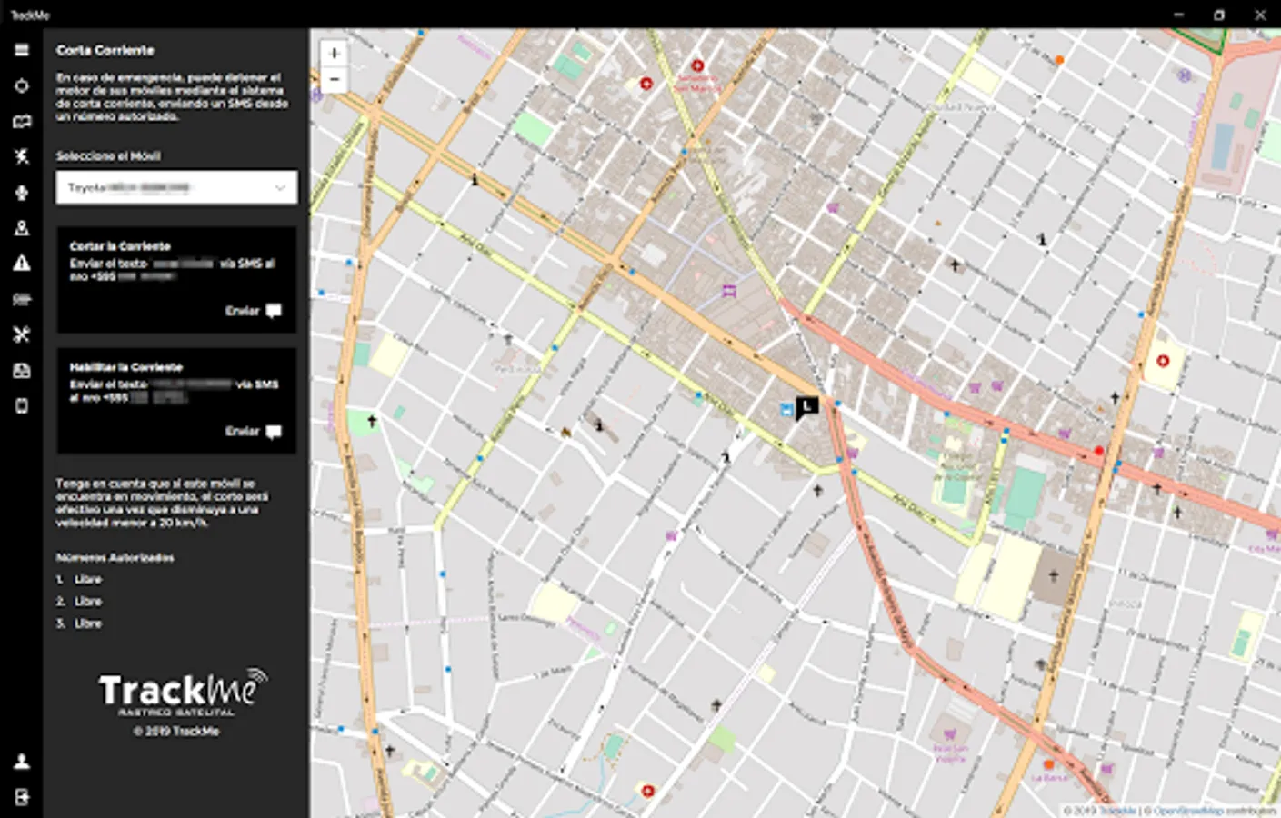Open the location pin sidebar icon
Screen dimensions: 1281x818
click(x=22, y=228)
